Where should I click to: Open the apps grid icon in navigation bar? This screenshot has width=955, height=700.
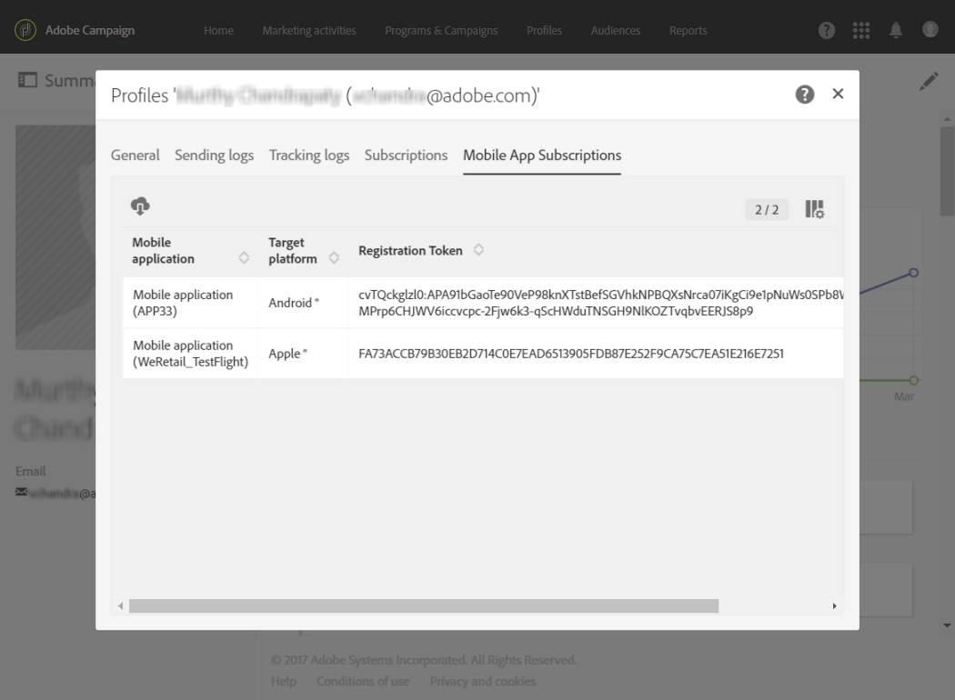click(x=861, y=30)
